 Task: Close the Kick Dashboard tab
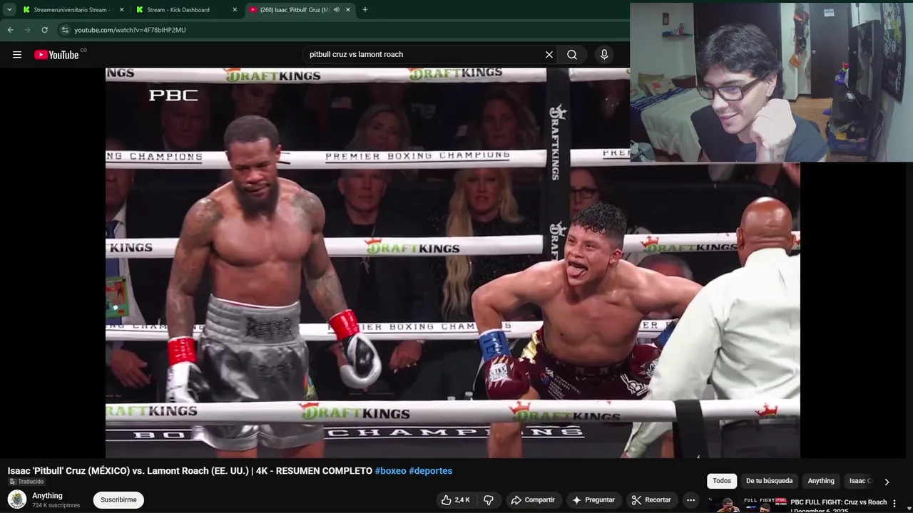click(235, 10)
